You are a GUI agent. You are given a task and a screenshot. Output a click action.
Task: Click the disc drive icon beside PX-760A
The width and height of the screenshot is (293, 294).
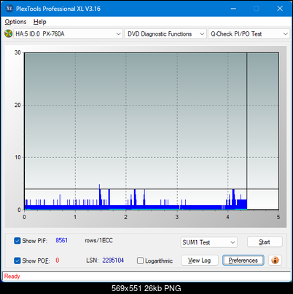tap(9, 33)
